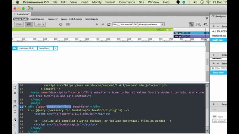Click the Expand All icon in code toolbar
The image size is (239, 134).
[x=15, y=112]
